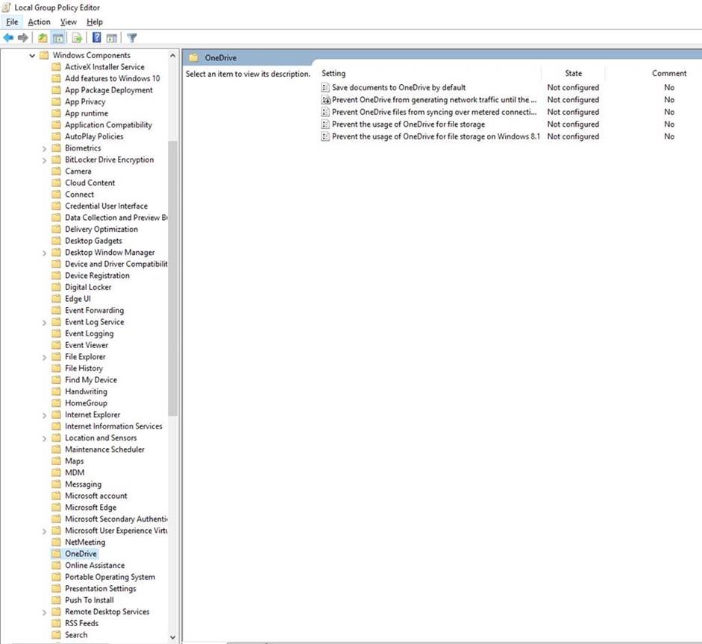Click the Local Group Policy Editor title icon
702x644 pixels.
click(6, 7)
